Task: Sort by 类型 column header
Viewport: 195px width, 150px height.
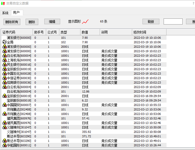Action: click(70, 32)
